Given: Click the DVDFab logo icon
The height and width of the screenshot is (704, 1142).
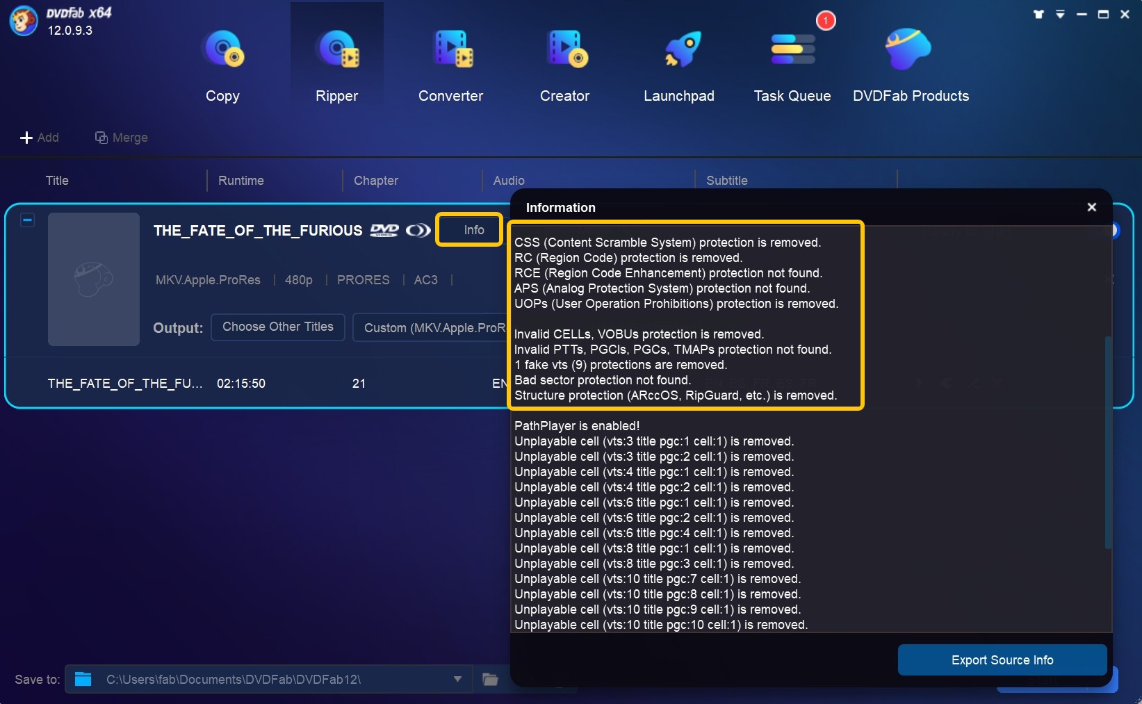Looking at the screenshot, I should point(24,20).
